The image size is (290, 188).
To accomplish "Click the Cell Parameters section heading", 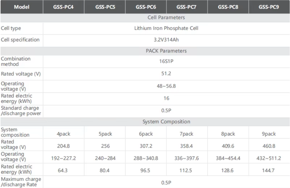I will [x=166, y=17].
